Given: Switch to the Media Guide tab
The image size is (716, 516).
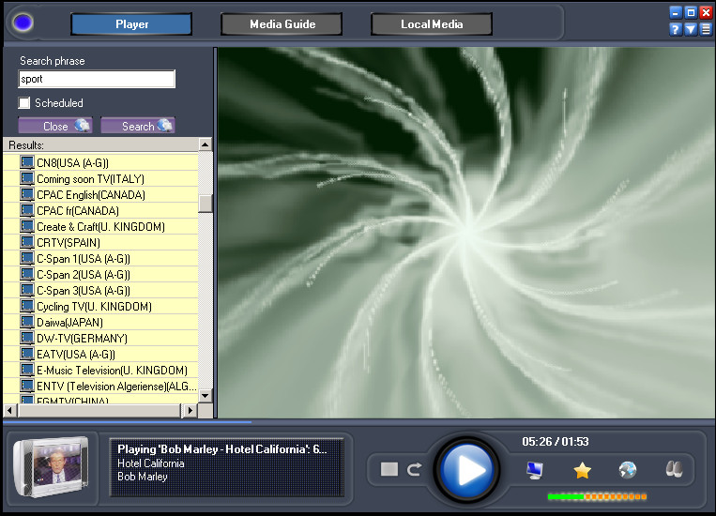Looking at the screenshot, I should (x=282, y=24).
